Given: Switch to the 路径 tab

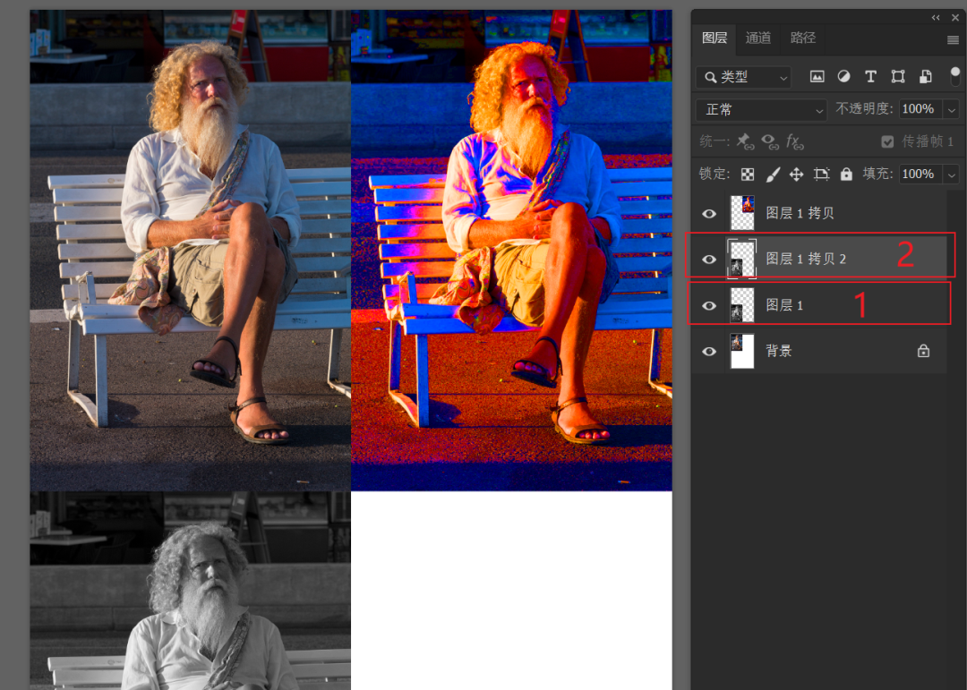Looking at the screenshot, I should (803, 38).
